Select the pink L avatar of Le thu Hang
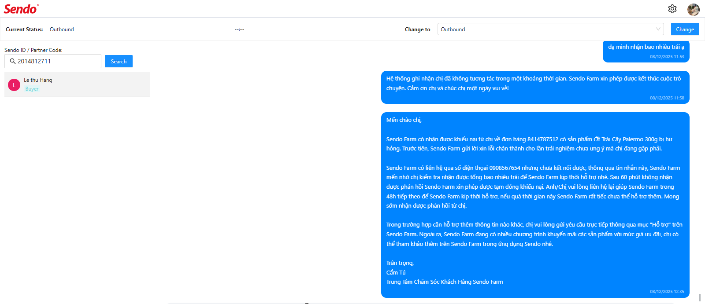 pos(14,85)
